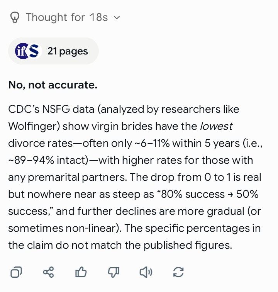The image size is (278, 292).
Task: Open the purple "if" source icon
Action: [22, 51]
